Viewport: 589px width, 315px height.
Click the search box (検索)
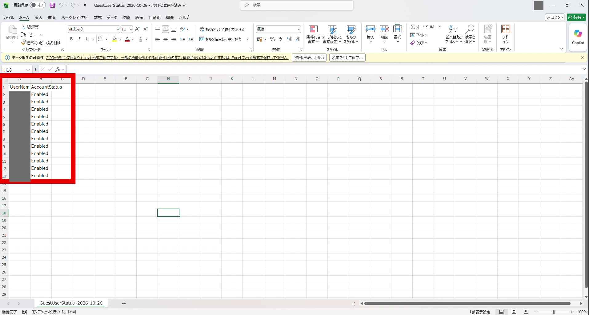(x=297, y=5)
